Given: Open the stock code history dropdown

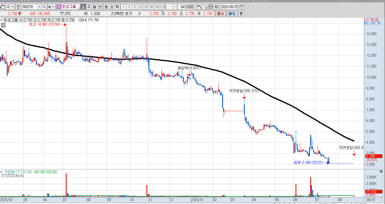Looking at the screenshot, I should coord(39,7).
